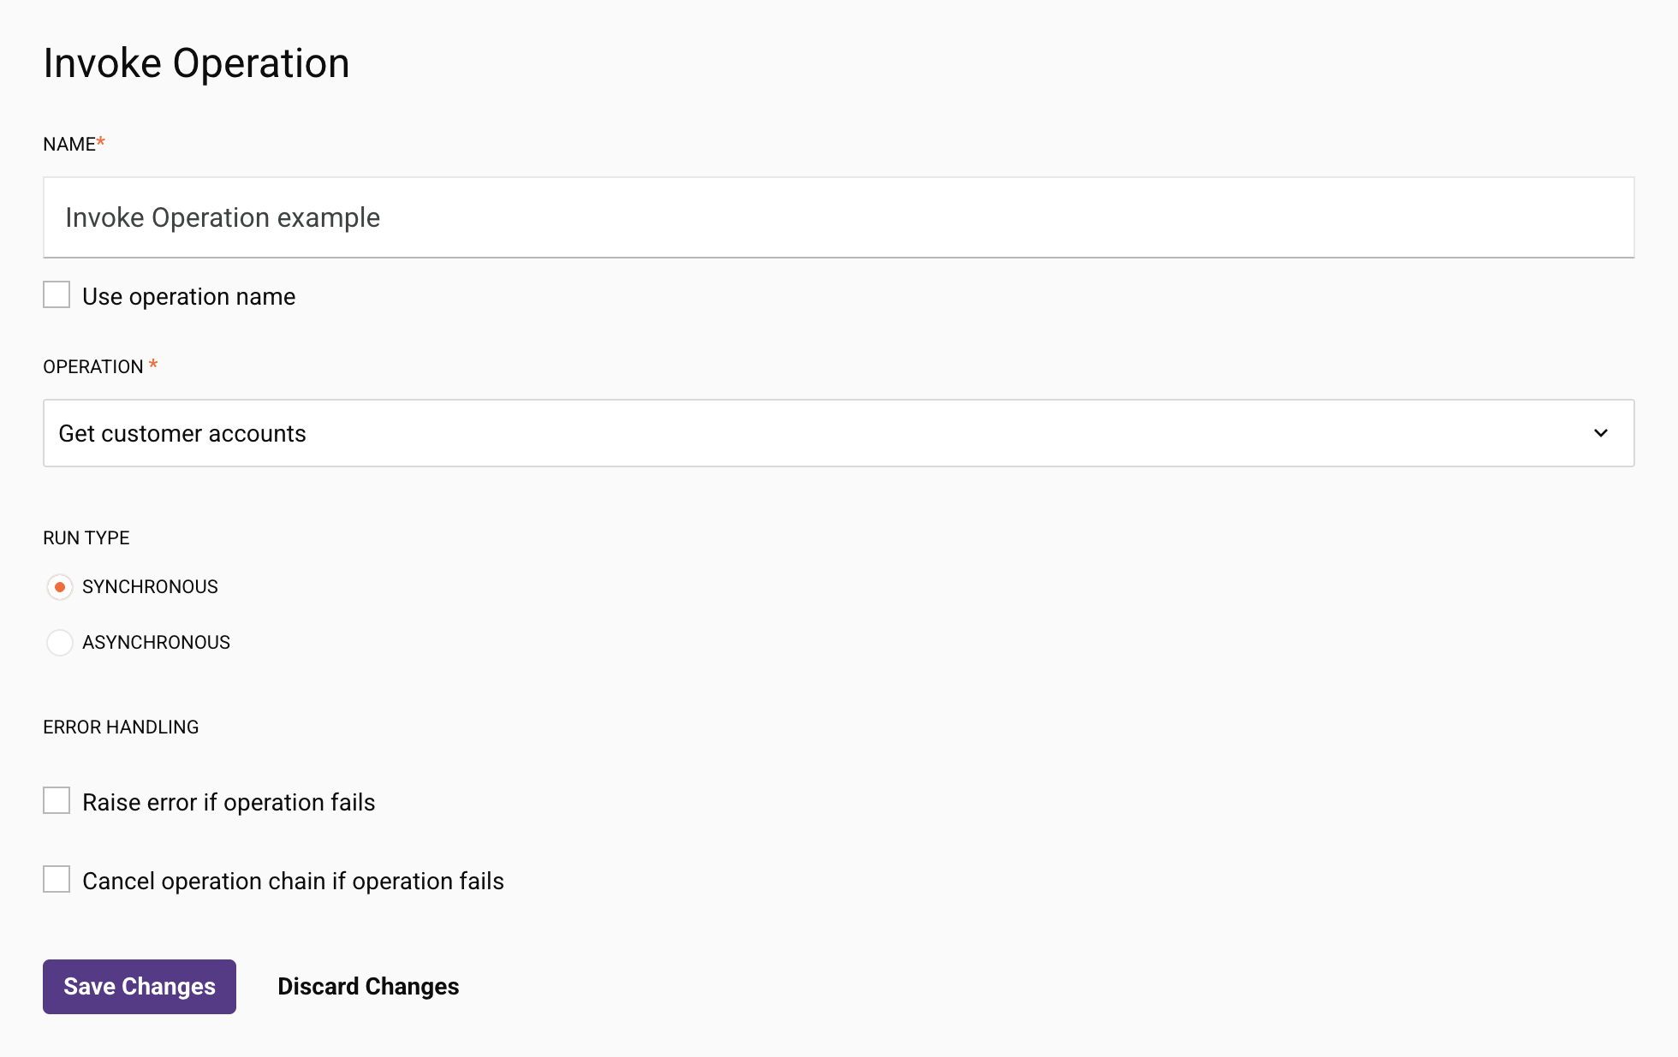The width and height of the screenshot is (1678, 1057).
Task: Click the ERROR HANDLING section header
Action: 121,727
